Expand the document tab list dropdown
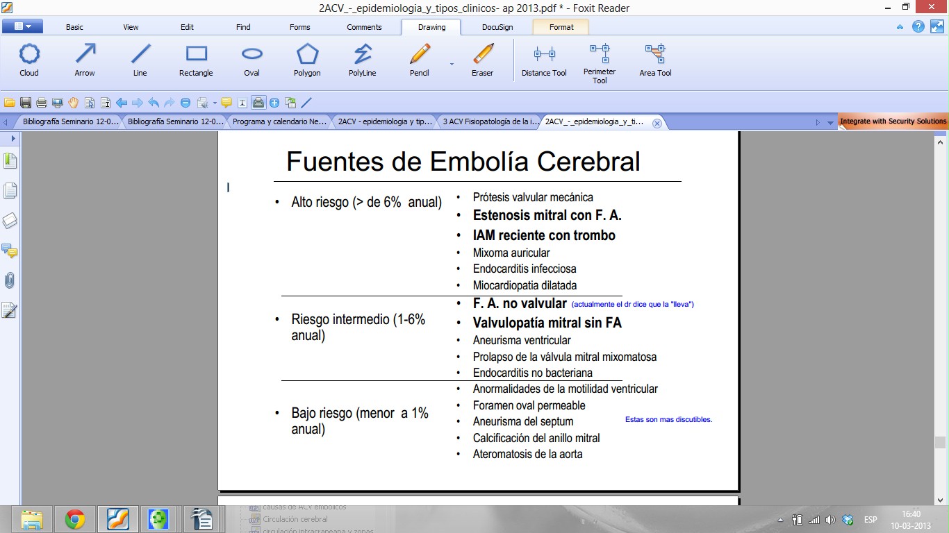Image resolution: width=949 pixels, height=533 pixels. tap(830, 122)
